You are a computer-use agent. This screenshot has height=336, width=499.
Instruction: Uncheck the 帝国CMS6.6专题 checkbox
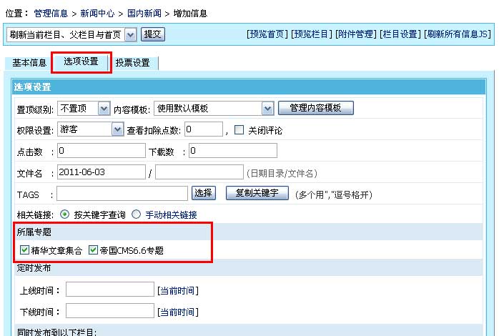94,250
